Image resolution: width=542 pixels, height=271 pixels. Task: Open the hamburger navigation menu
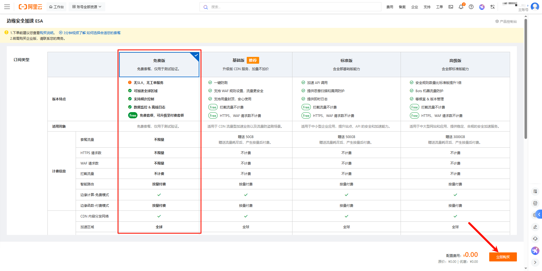click(7, 7)
